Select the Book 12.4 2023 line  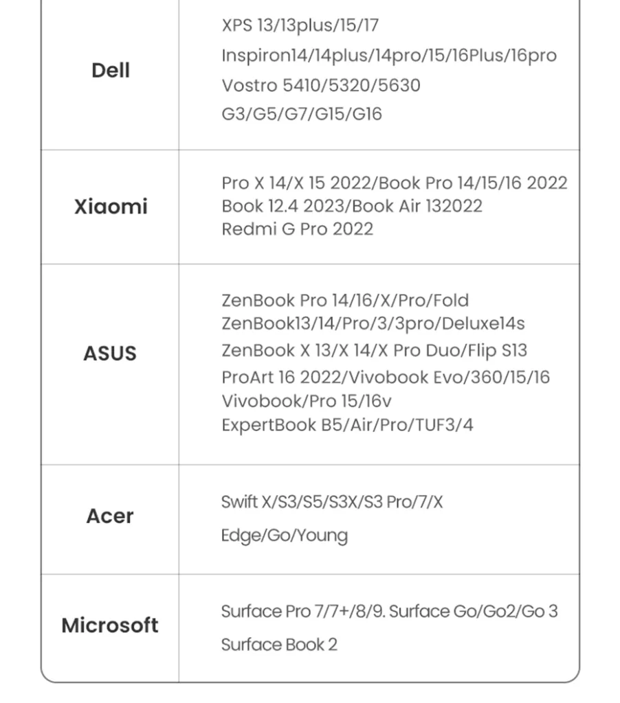[352, 206]
